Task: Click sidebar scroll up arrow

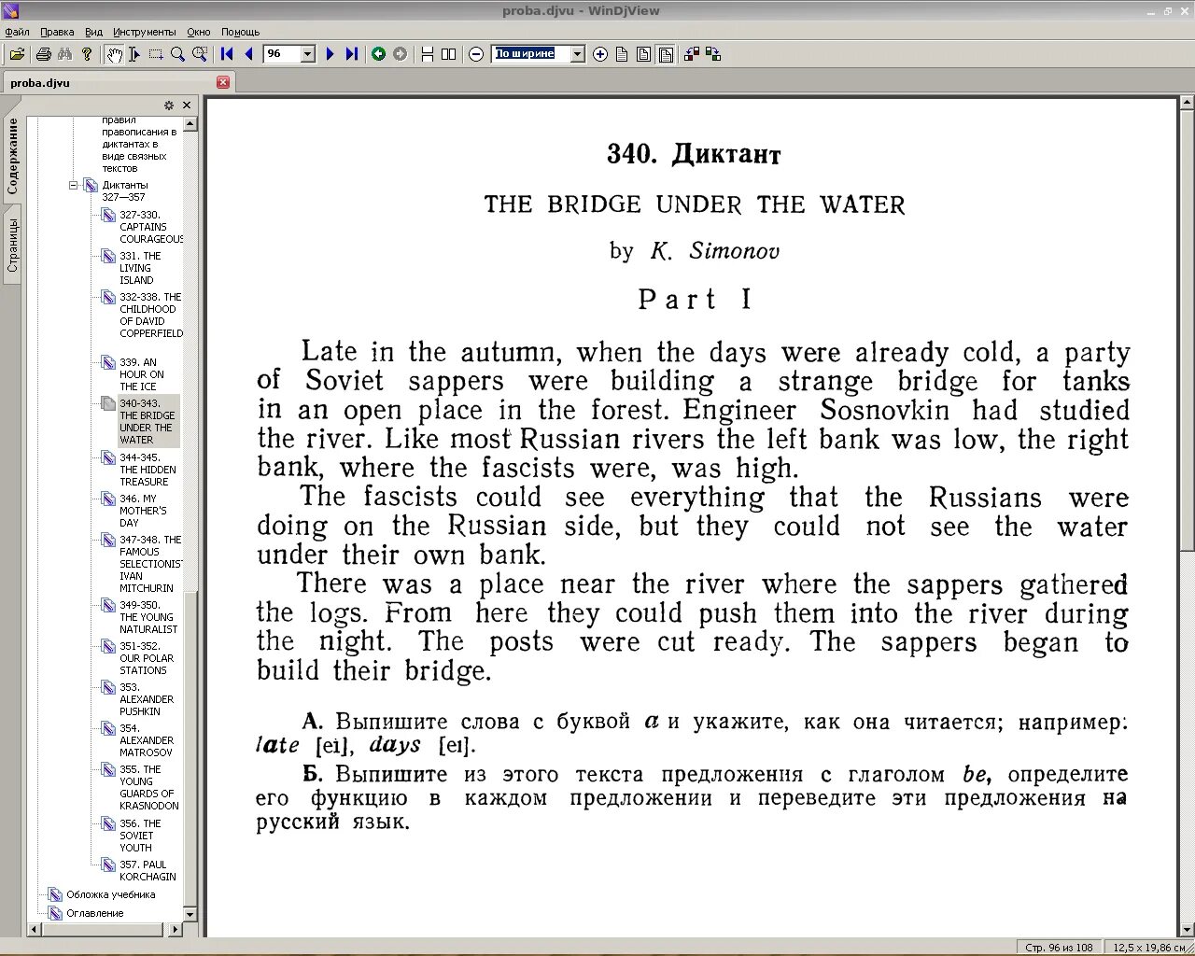Action: (x=190, y=124)
